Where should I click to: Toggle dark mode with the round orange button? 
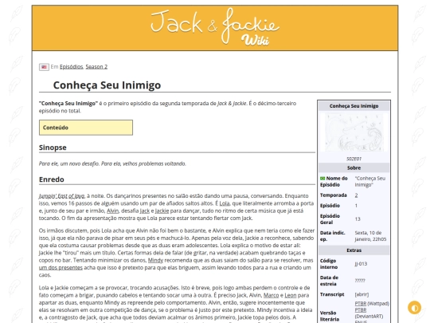[414, 308]
